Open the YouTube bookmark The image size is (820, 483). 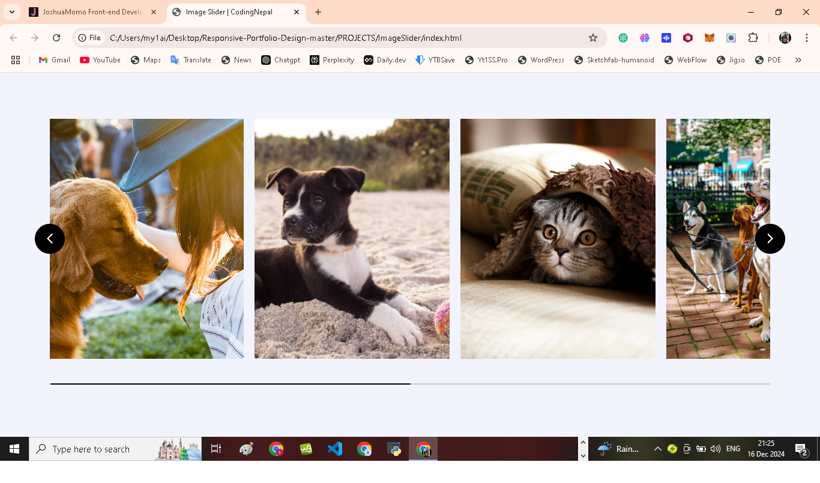[x=100, y=60]
